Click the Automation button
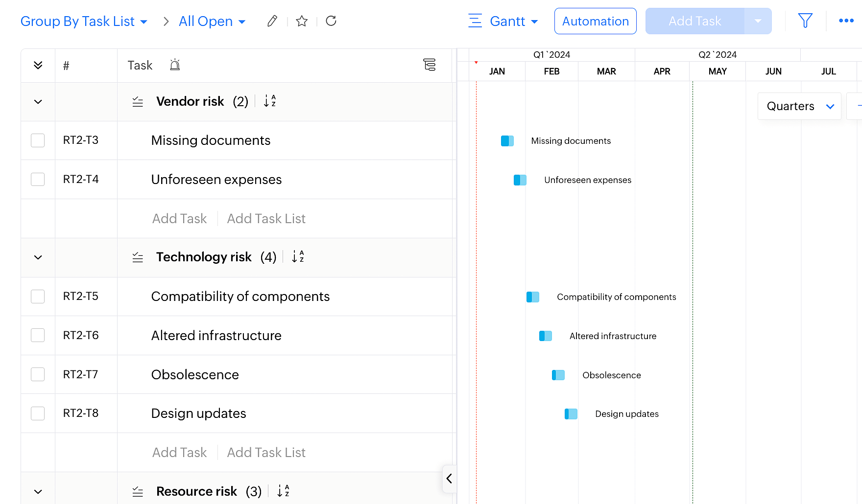The height and width of the screenshot is (504, 862). [595, 21]
